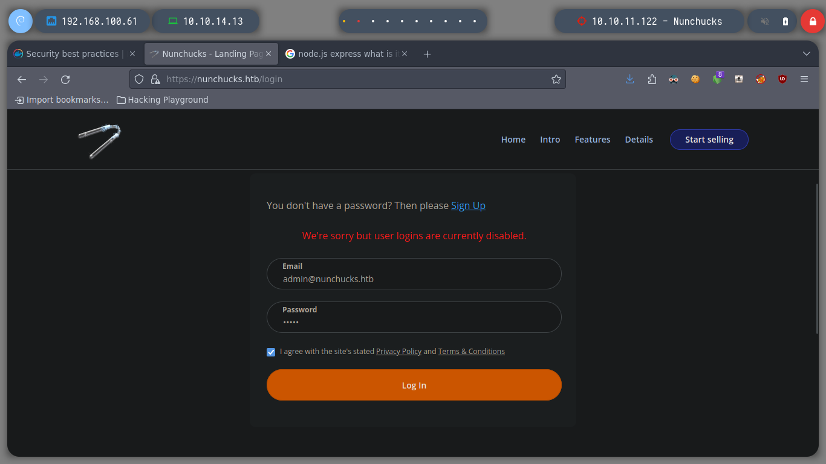Go to Home in site navigation
Screen dimensions: 826x464
pos(513,140)
